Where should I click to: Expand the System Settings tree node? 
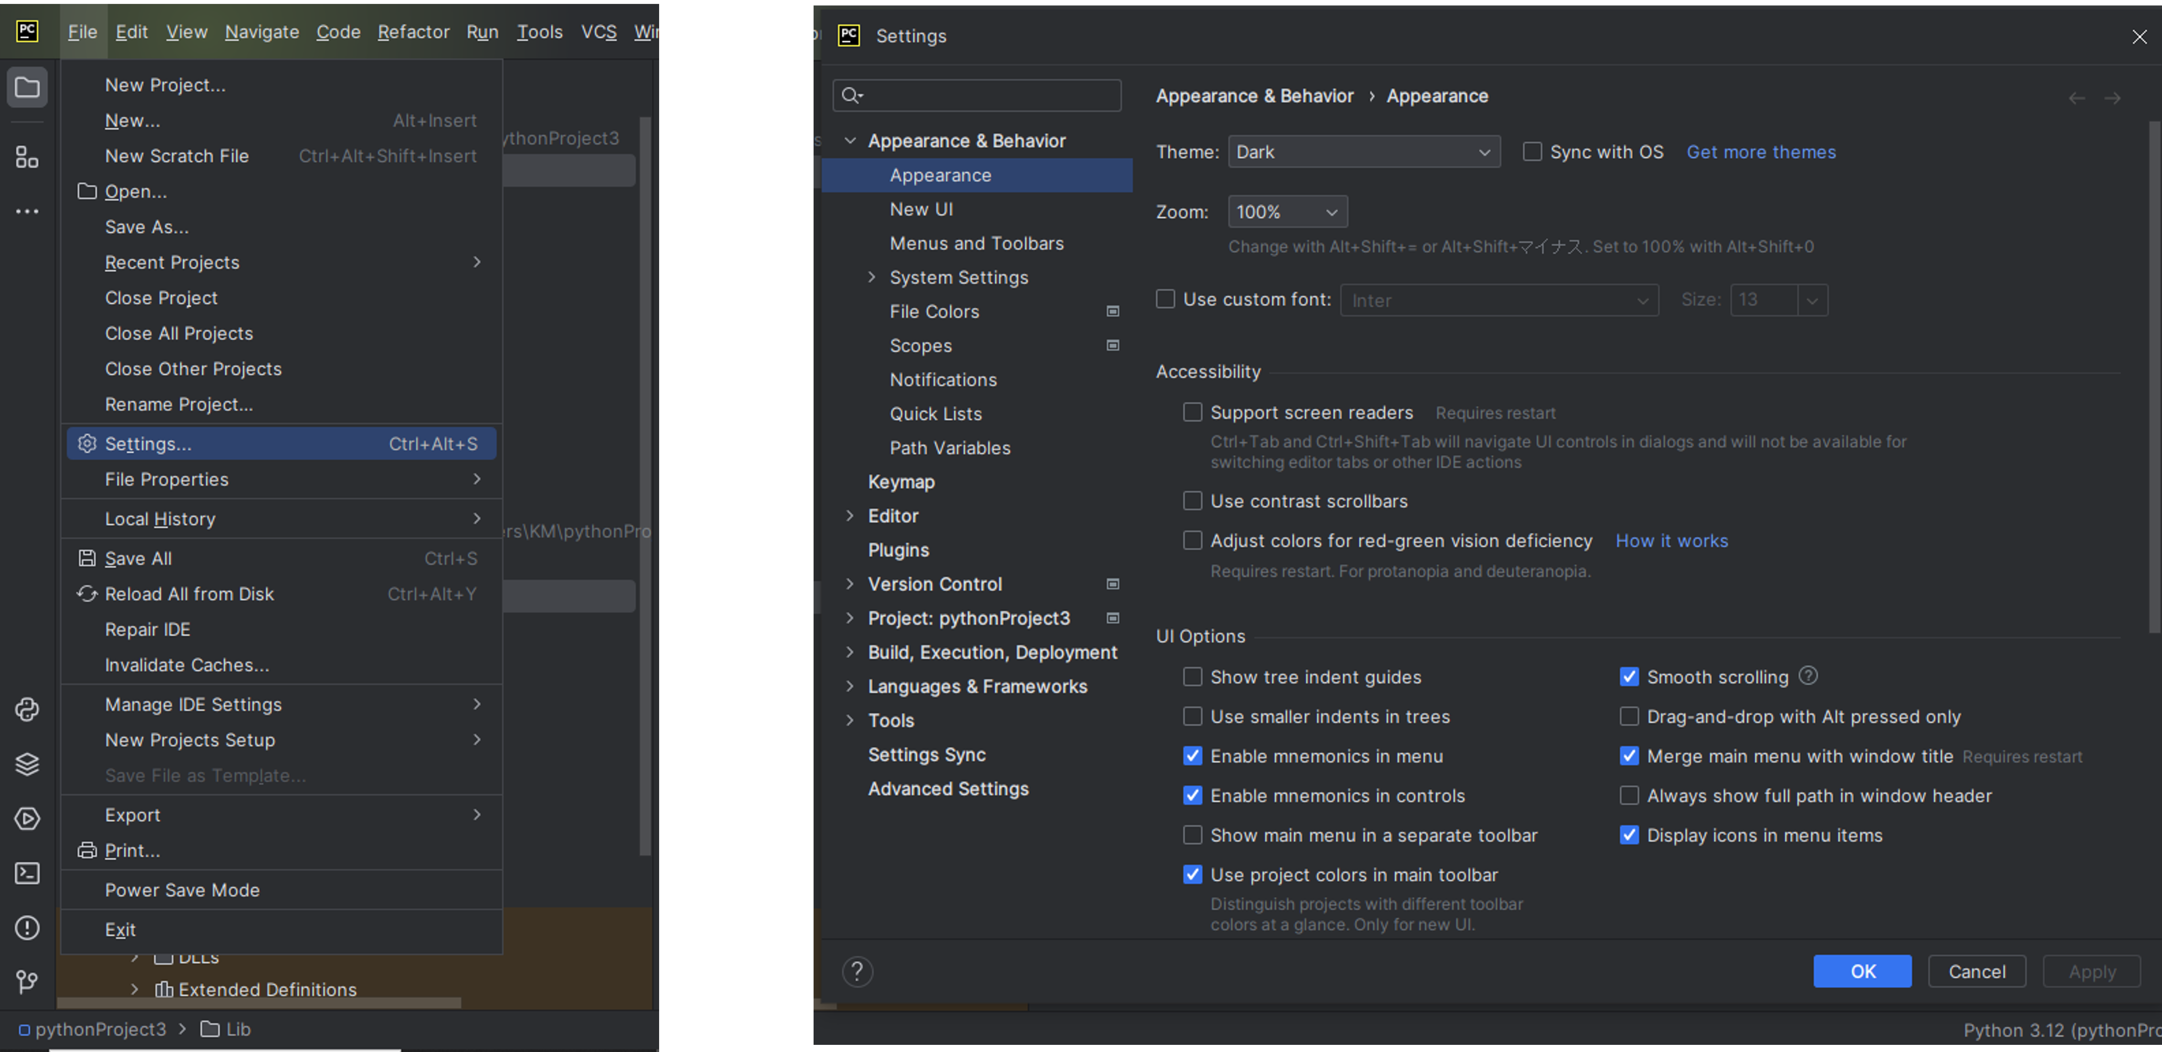coord(871,277)
